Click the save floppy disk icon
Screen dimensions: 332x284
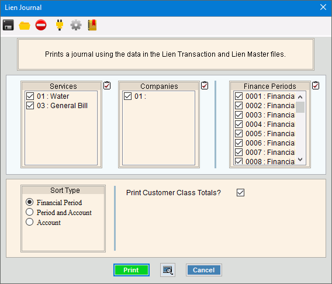tap(8, 25)
